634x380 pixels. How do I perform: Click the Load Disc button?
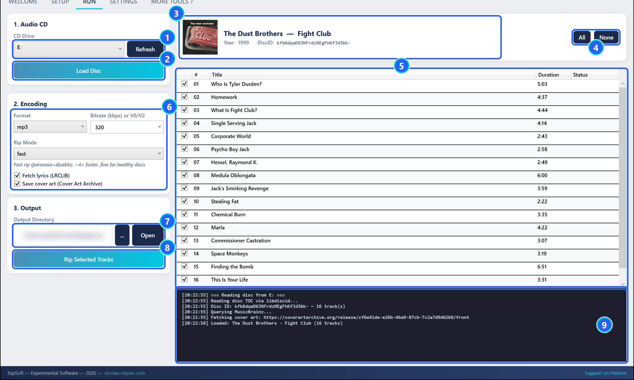(89, 71)
